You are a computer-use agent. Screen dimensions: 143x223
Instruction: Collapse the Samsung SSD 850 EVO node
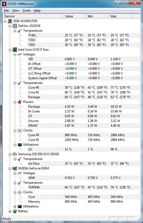tap(10, 154)
